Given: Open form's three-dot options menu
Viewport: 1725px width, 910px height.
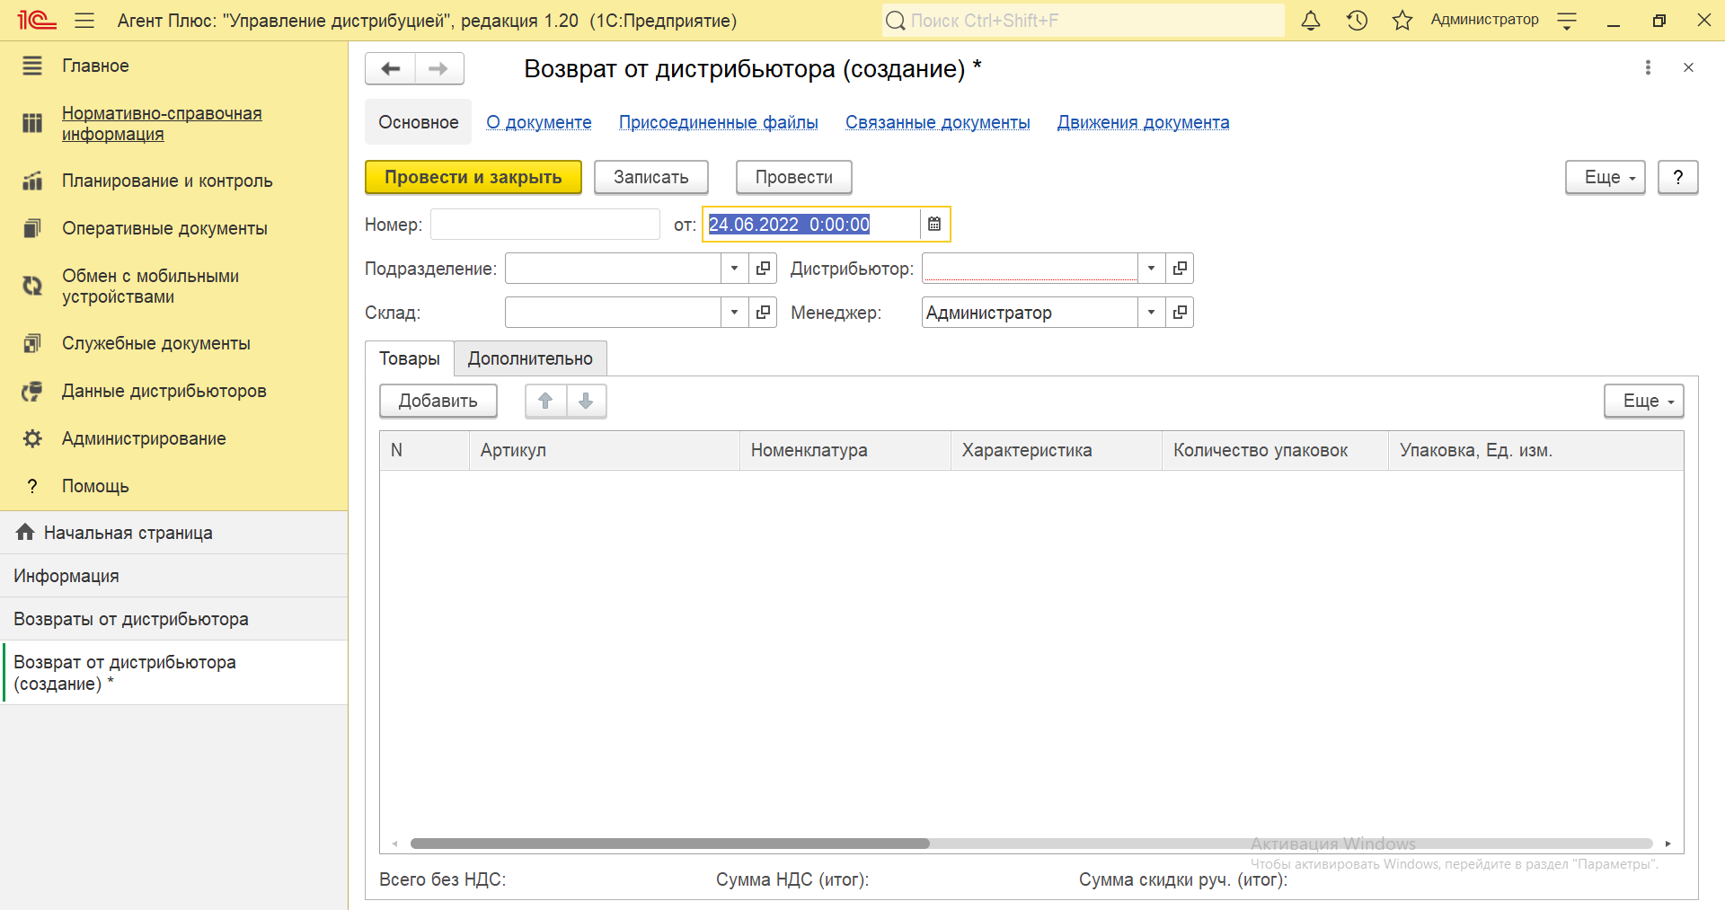Looking at the screenshot, I should (x=1648, y=67).
